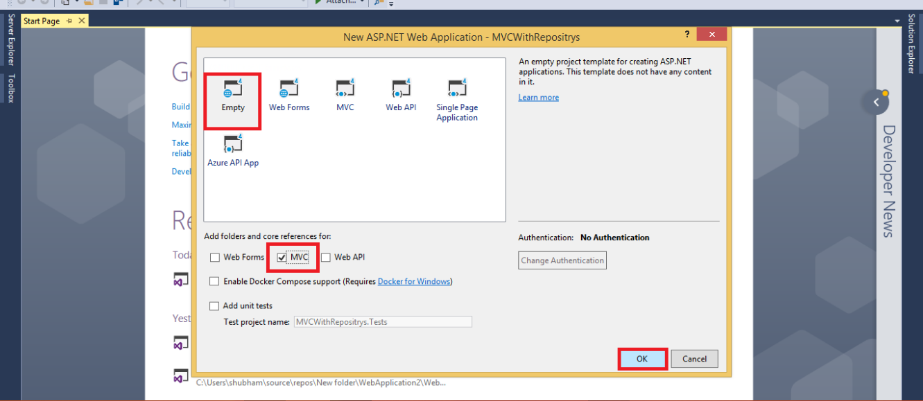
Task: Open the WebApplication2 recent project icon
Action: 180,376
